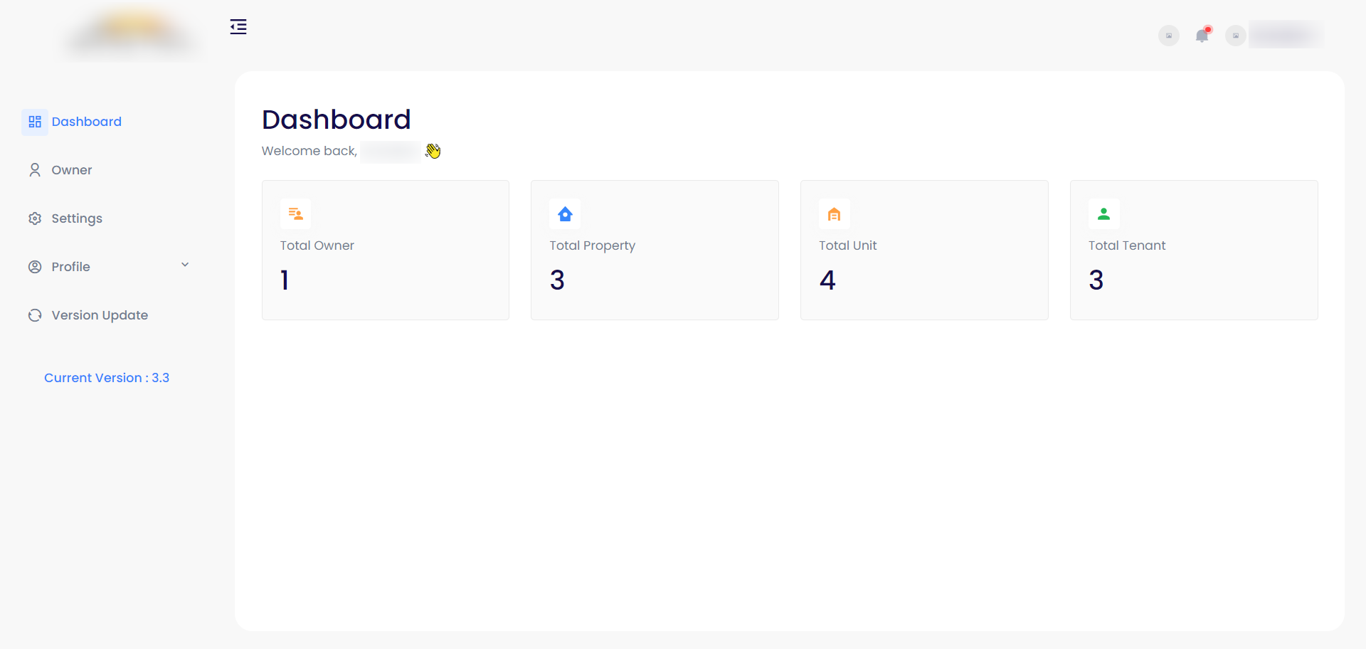The height and width of the screenshot is (649, 1366).
Task: Open the Owner menu item
Action: [x=72, y=170]
